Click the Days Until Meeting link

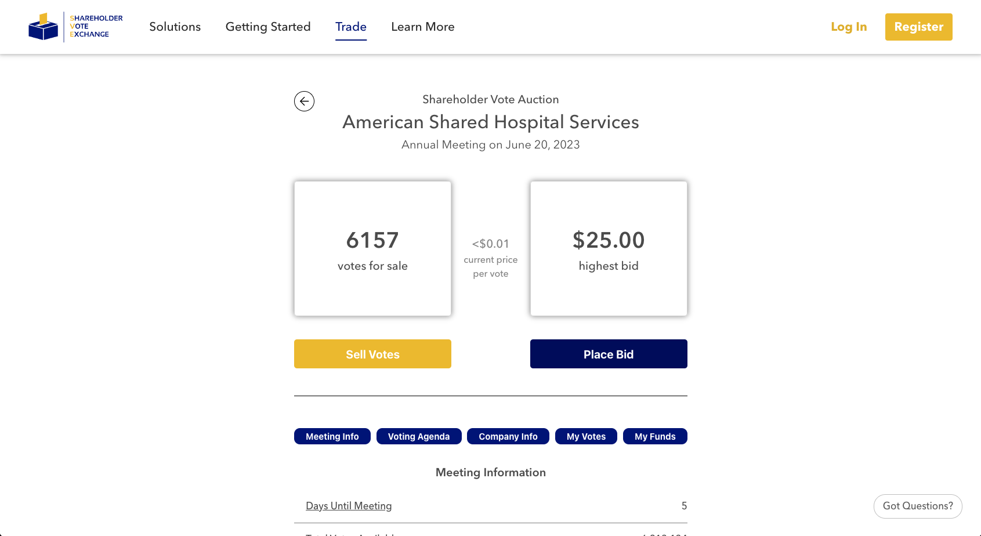click(x=349, y=506)
